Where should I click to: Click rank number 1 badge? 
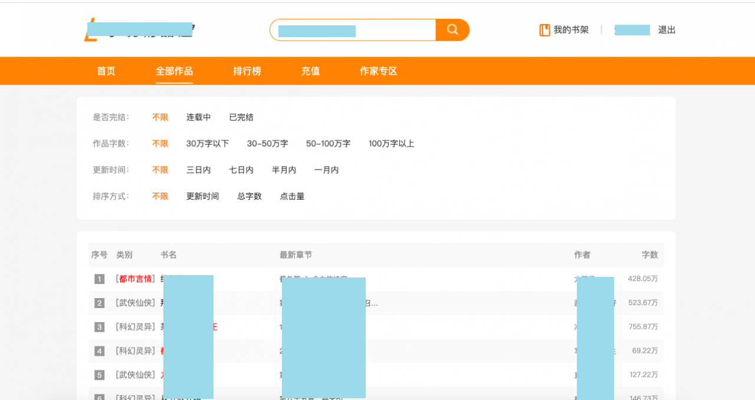[99, 279]
